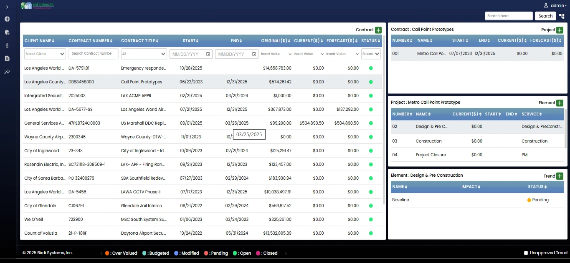Enable the Unapproved Trend checkbox
The height and width of the screenshot is (263, 570).
point(526,253)
